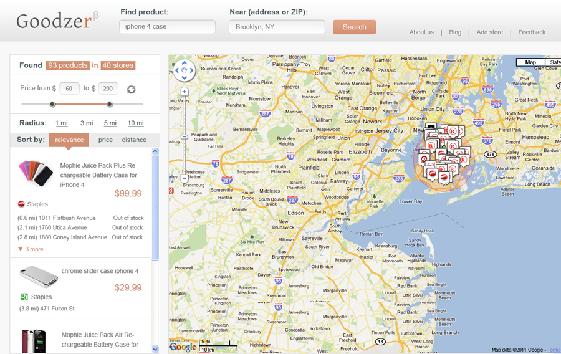This screenshot has height=354, width=561.
Task: Click the orange Search button
Action: click(x=354, y=27)
